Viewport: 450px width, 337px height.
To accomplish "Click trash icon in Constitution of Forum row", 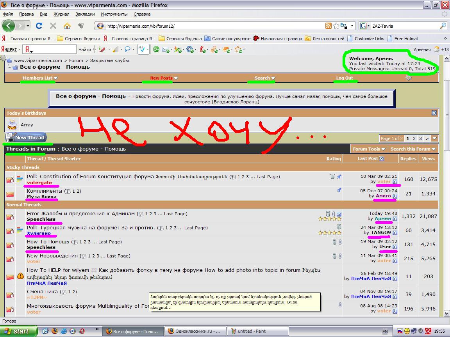I will [x=332, y=177].
